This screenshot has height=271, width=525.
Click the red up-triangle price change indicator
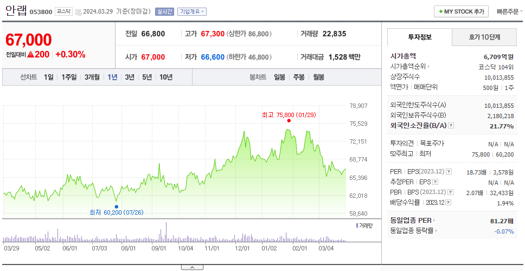30,55
